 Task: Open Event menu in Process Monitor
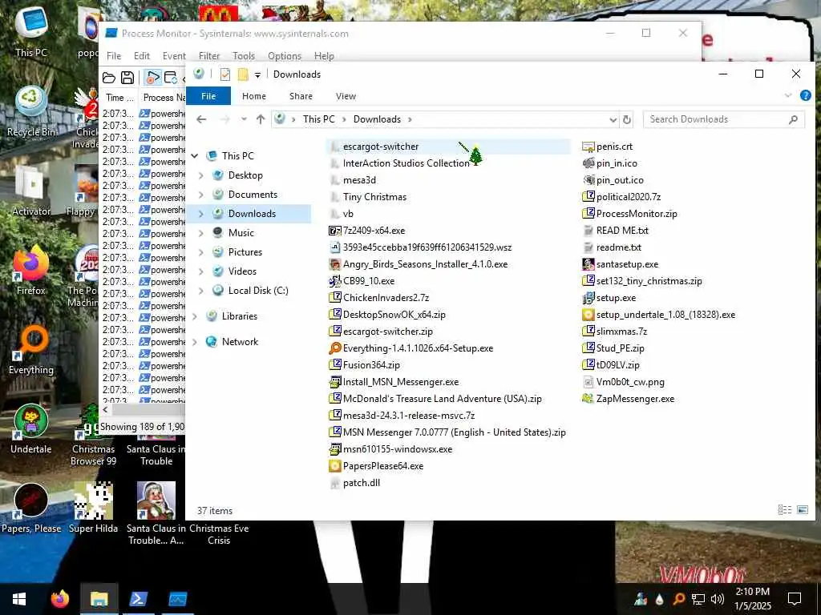[174, 56]
